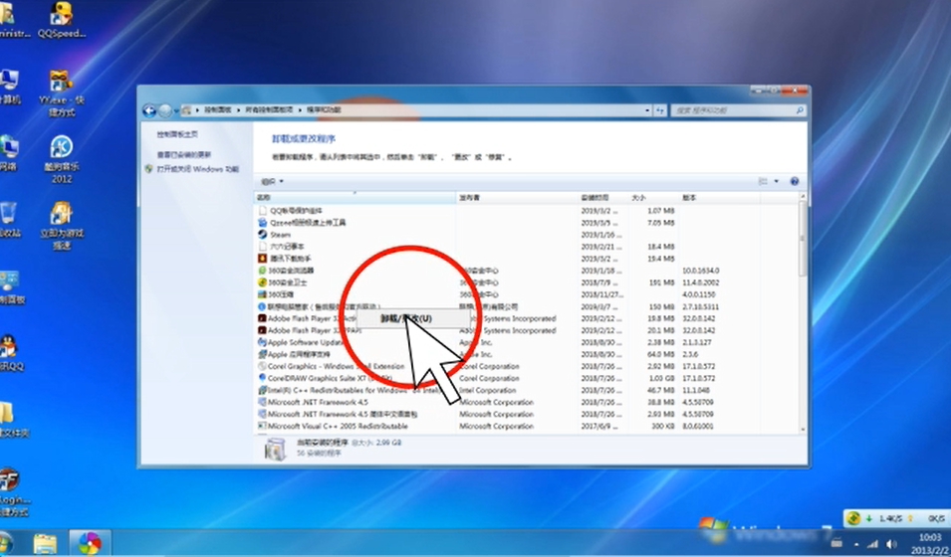
Task: Click the Microsoft .NET 4.5 简体中文语言包 row
Action: tap(525, 415)
